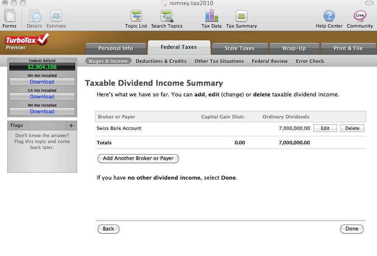Select the Federal Taxes tab
The height and width of the screenshot is (256, 377).
179,47
